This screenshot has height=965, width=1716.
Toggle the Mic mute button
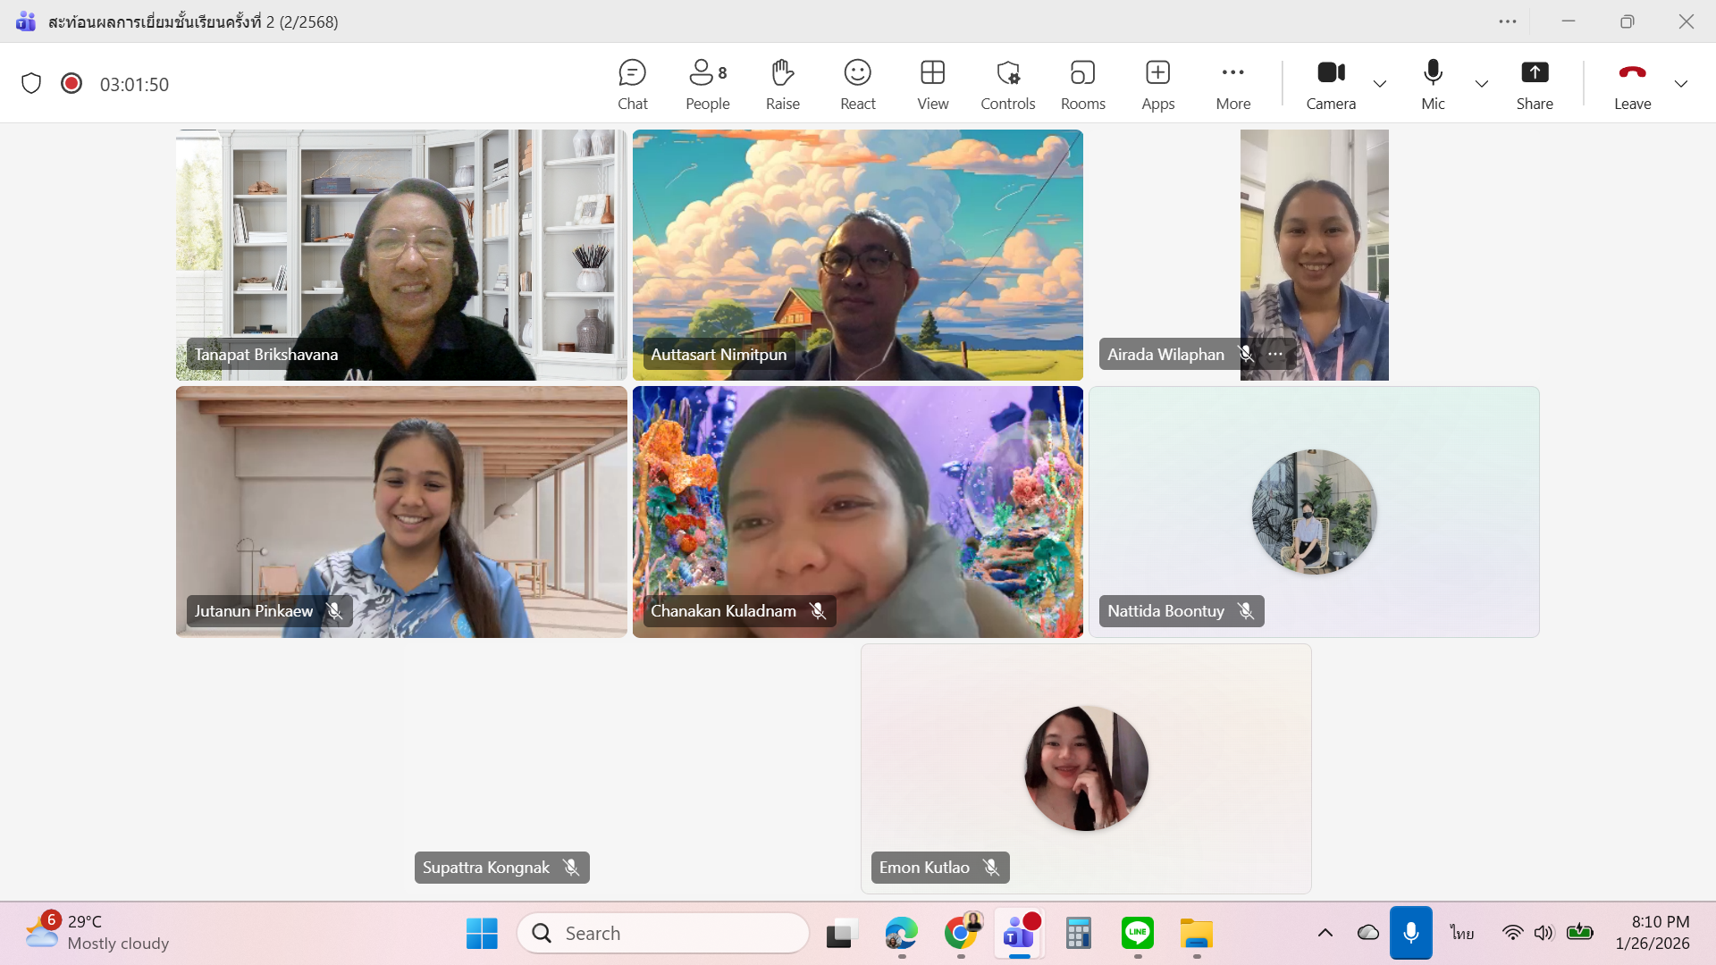[1433, 84]
